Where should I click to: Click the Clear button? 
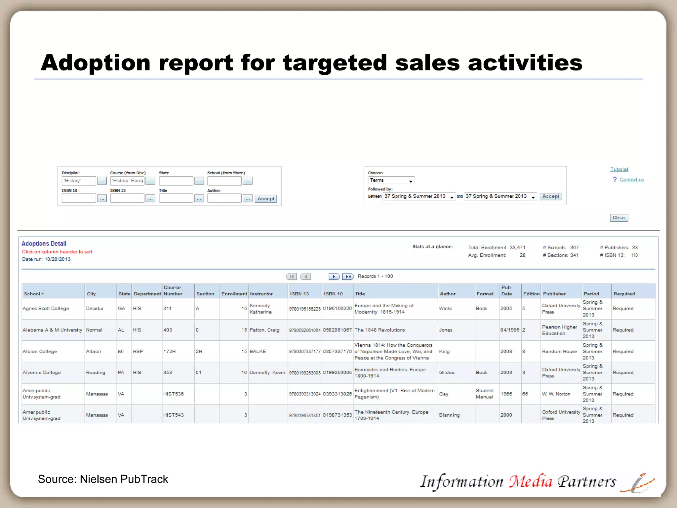pyautogui.click(x=619, y=218)
